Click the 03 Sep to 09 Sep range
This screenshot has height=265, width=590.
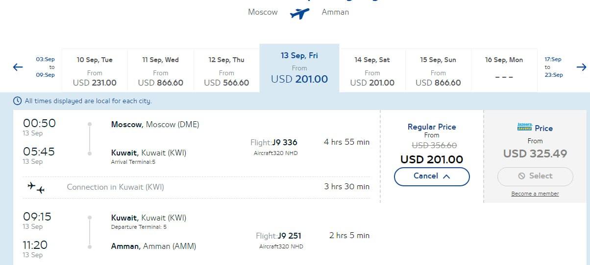[x=45, y=67]
